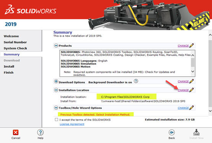The height and width of the screenshot is (143, 212).
Task: Click CHANGE link for Products
Action: click(183, 46)
